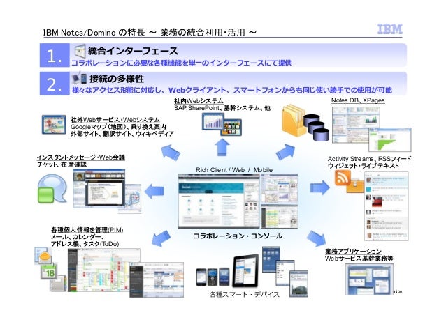This screenshot has width=446, height=315.
Task: Click the large weekly calendar screenshot
Action: tap(104, 270)
